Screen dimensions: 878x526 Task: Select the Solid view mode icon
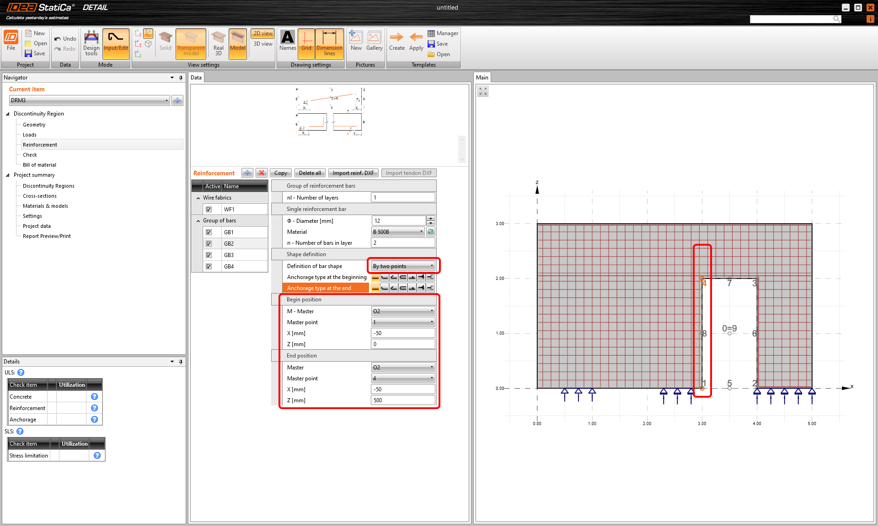(x=165, y=43)
